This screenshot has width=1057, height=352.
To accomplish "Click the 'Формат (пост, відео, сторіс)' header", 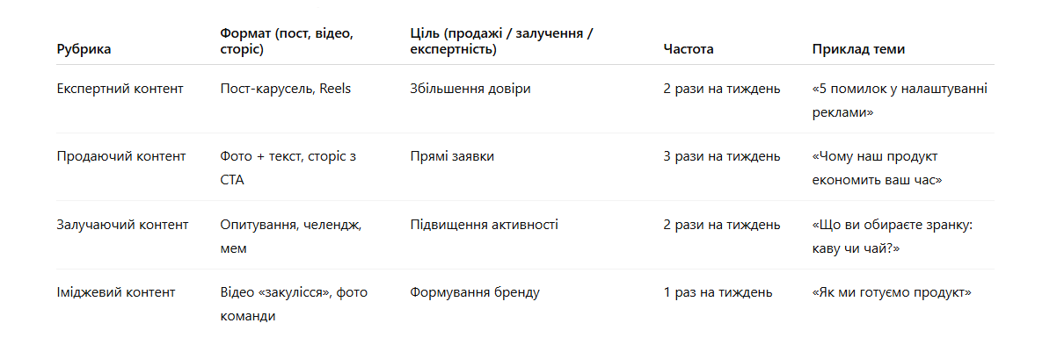I will (x=287, y=41).
